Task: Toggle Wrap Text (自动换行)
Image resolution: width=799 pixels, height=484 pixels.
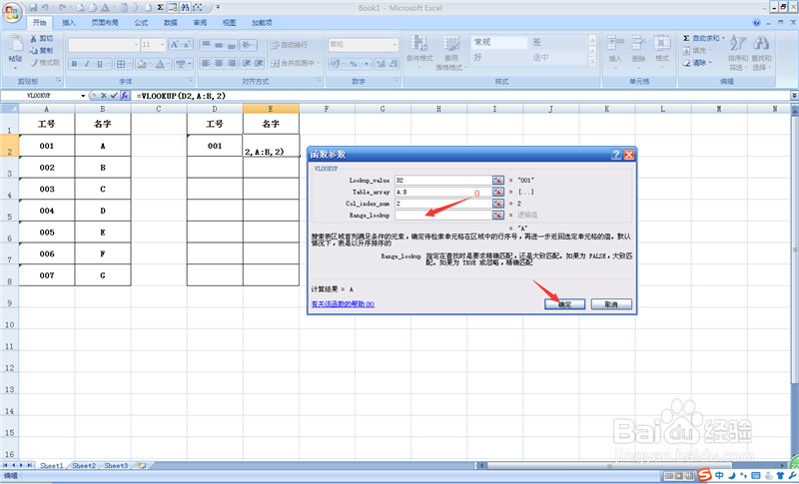Action: tap(289, 45)
